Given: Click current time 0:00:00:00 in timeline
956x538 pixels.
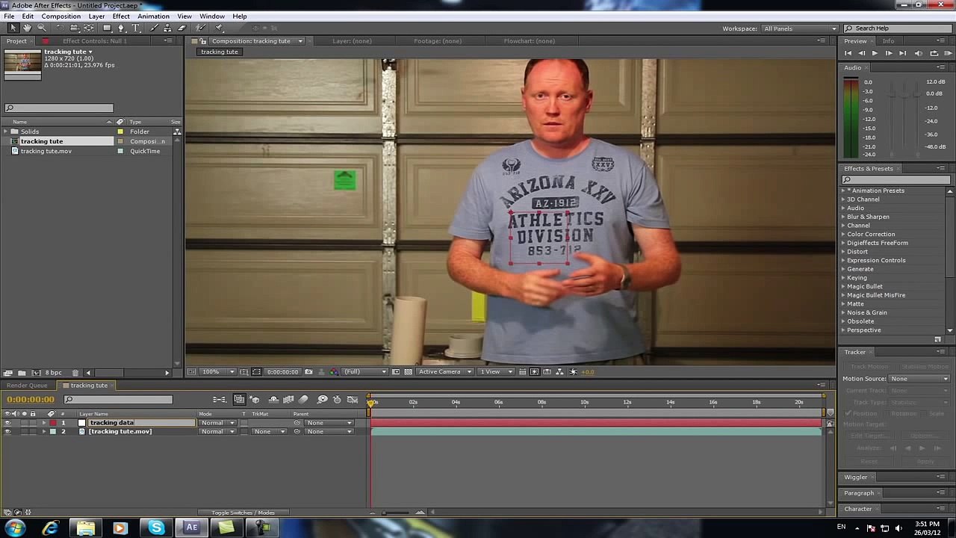Looking at the screenshot, I should (x=31, y=400).
